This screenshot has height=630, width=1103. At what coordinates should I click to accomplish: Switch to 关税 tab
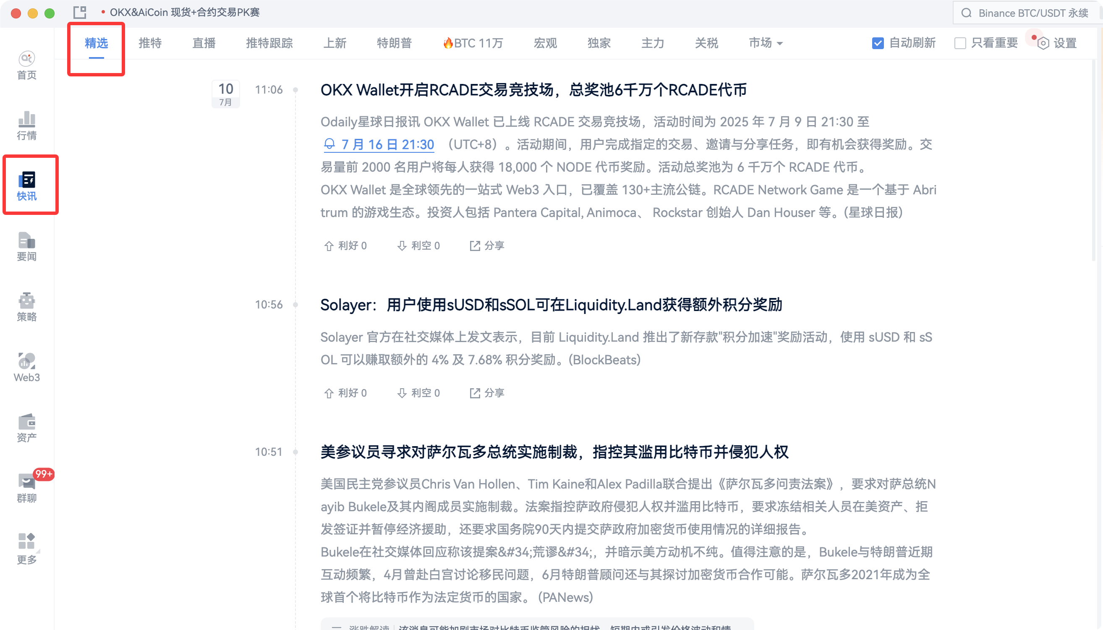(706, 43)
